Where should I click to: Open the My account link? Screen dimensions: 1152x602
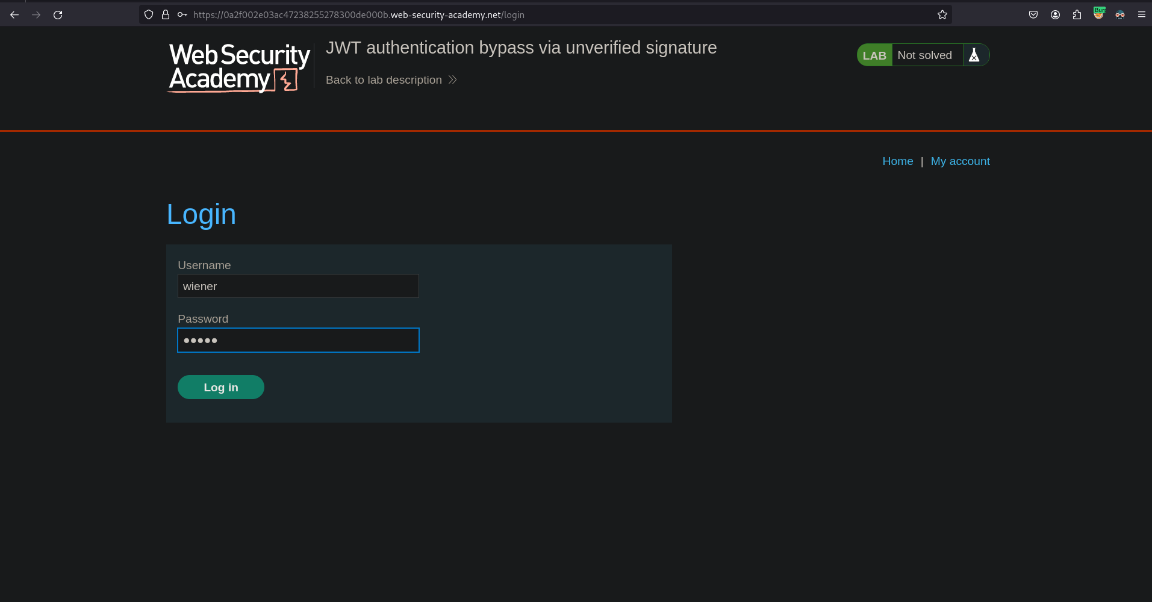960,161
